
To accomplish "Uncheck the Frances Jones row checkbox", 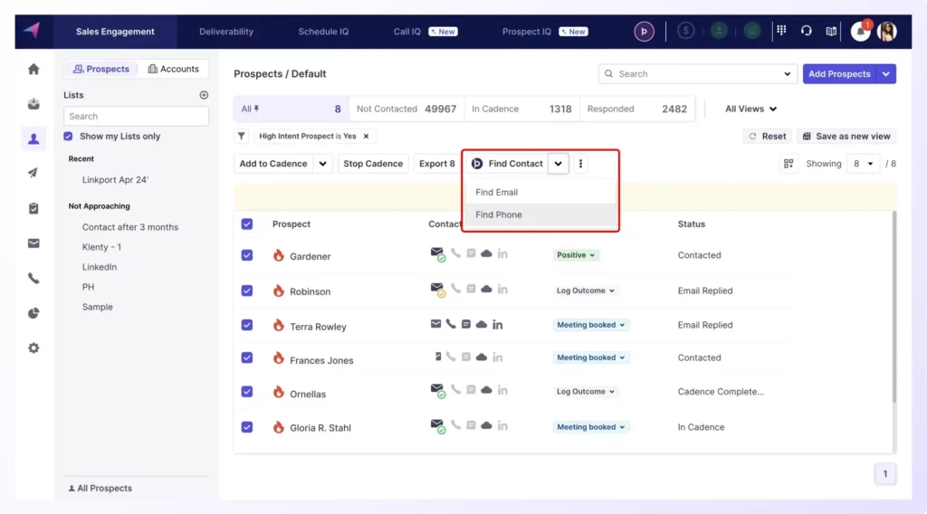I will pyautogui.click(x=247, y=357).
